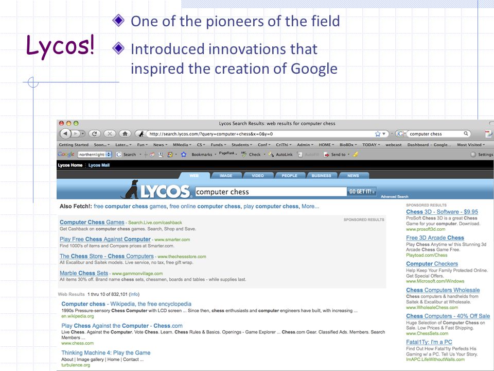
Task: Switch to the IMAGE search tab
Action: tap(226, 176)
